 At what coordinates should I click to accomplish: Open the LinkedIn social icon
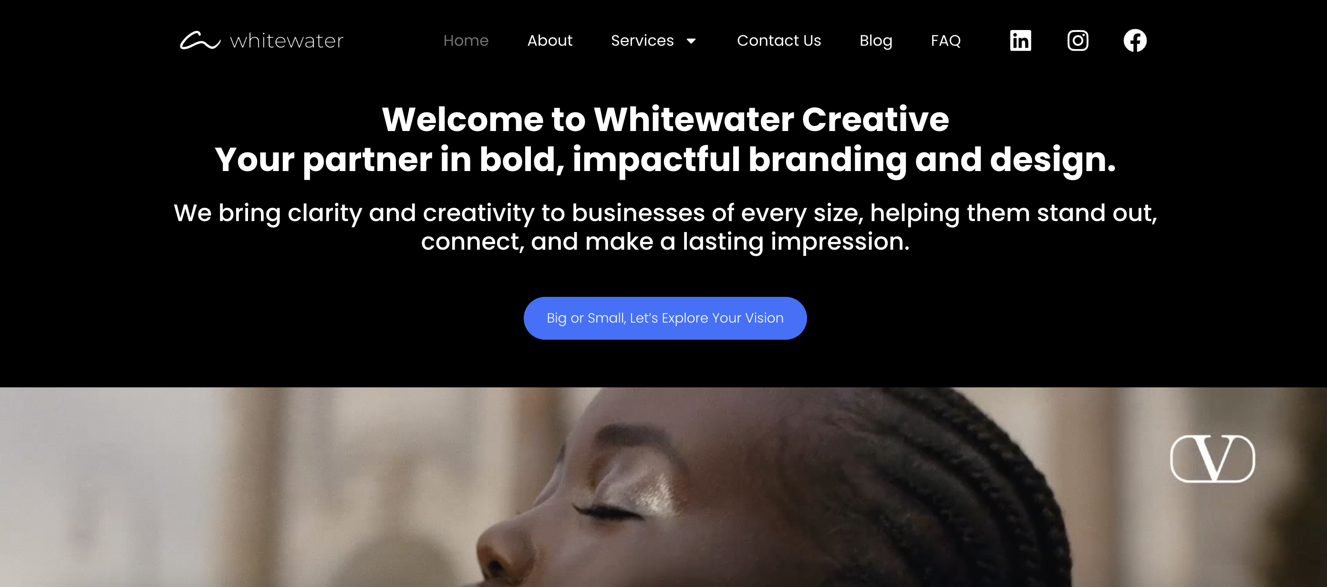(x=1020, y=40)
